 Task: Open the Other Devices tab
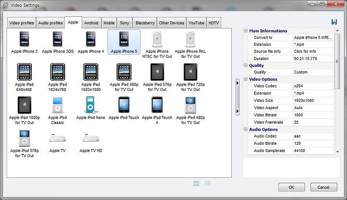click(x=172, y=23)
